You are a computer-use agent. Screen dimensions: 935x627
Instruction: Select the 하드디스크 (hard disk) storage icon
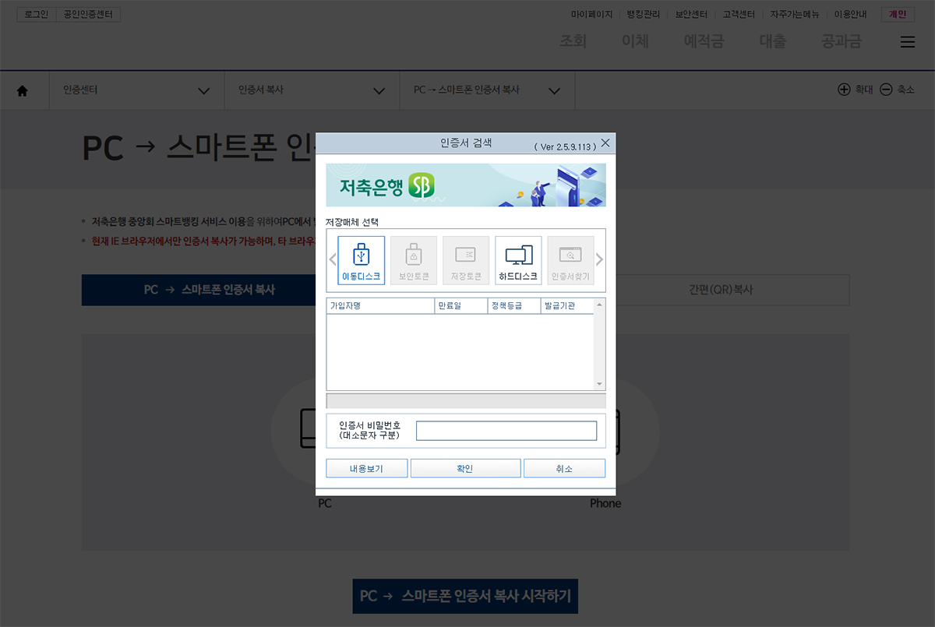518,259
